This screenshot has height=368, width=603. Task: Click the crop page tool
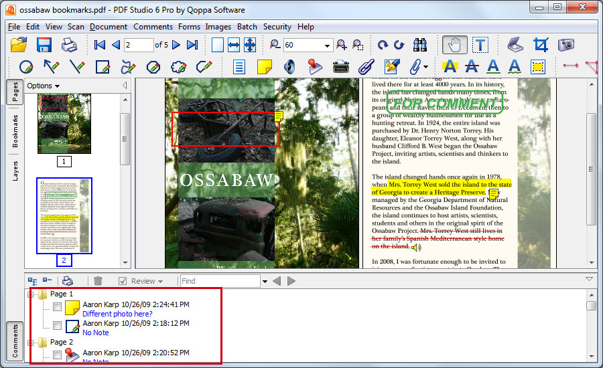541,45
